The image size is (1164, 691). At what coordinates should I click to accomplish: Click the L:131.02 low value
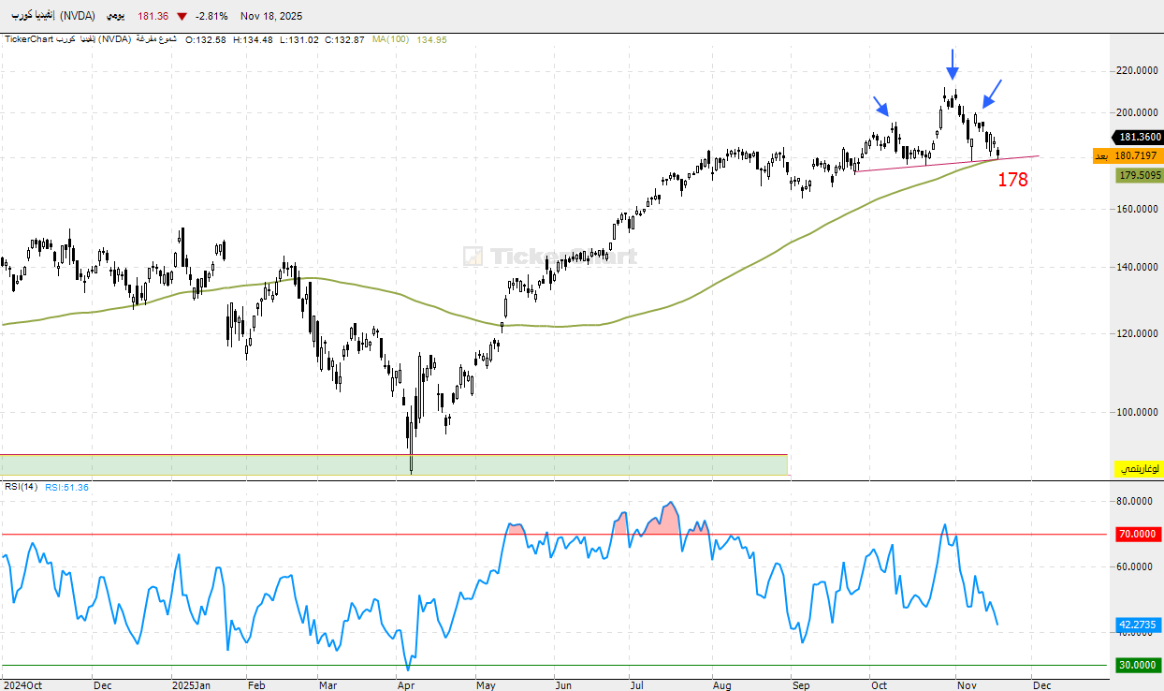point(298,39)
